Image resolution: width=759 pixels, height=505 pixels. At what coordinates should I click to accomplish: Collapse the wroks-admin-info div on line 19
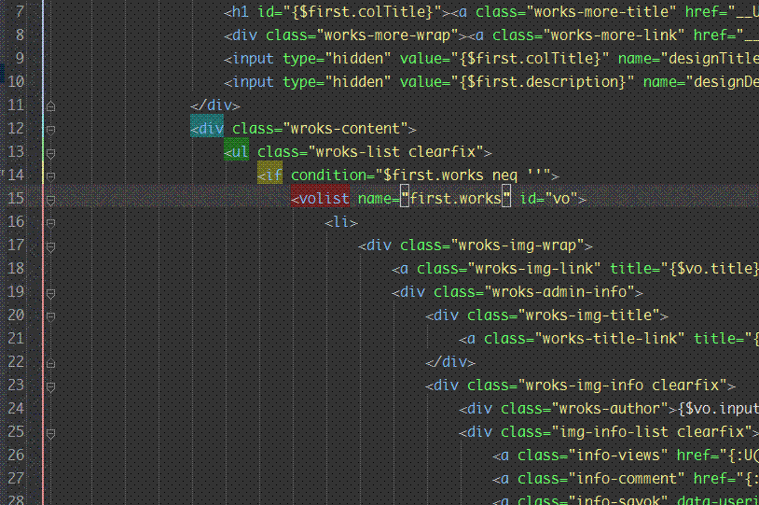[x=51, y=292]
